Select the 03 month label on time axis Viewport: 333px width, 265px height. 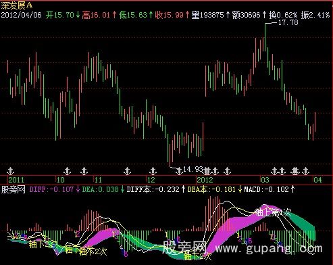click(265, 180)
